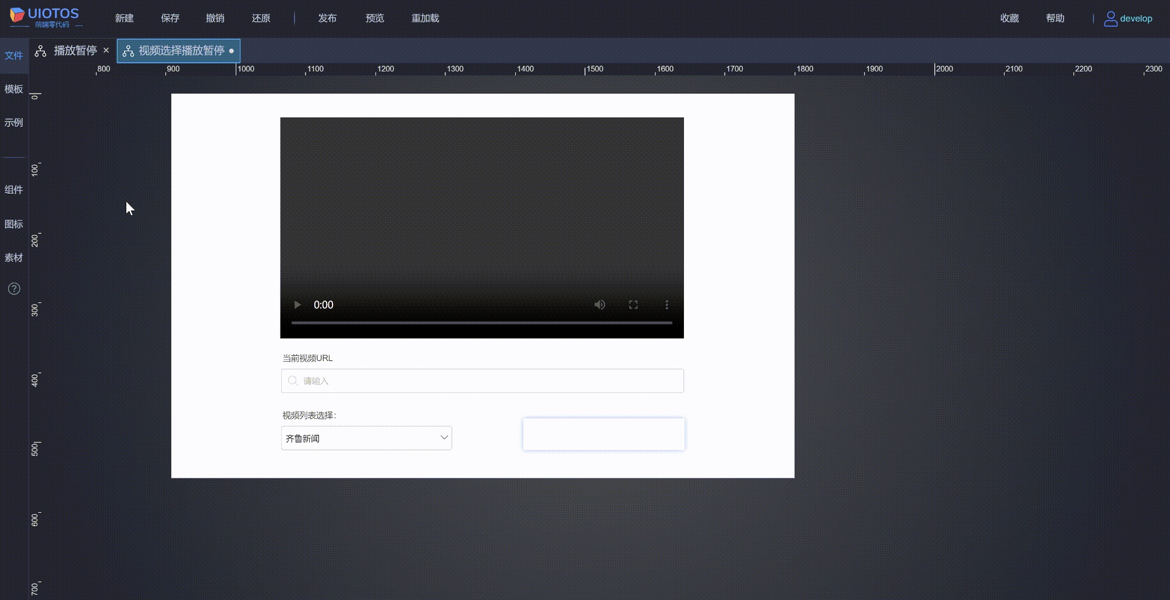Viewport: 1170px width, 600px height.
Task: Click the help question-mark icon in sidebar
Action: point(14,288)
